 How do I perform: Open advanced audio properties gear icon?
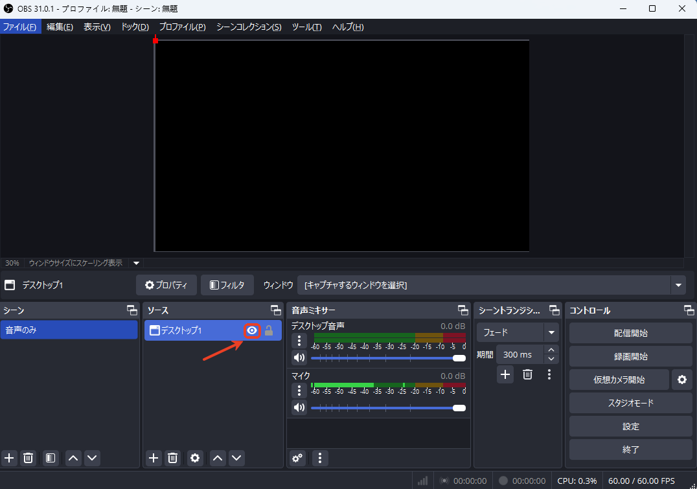(x=298, y=458)
